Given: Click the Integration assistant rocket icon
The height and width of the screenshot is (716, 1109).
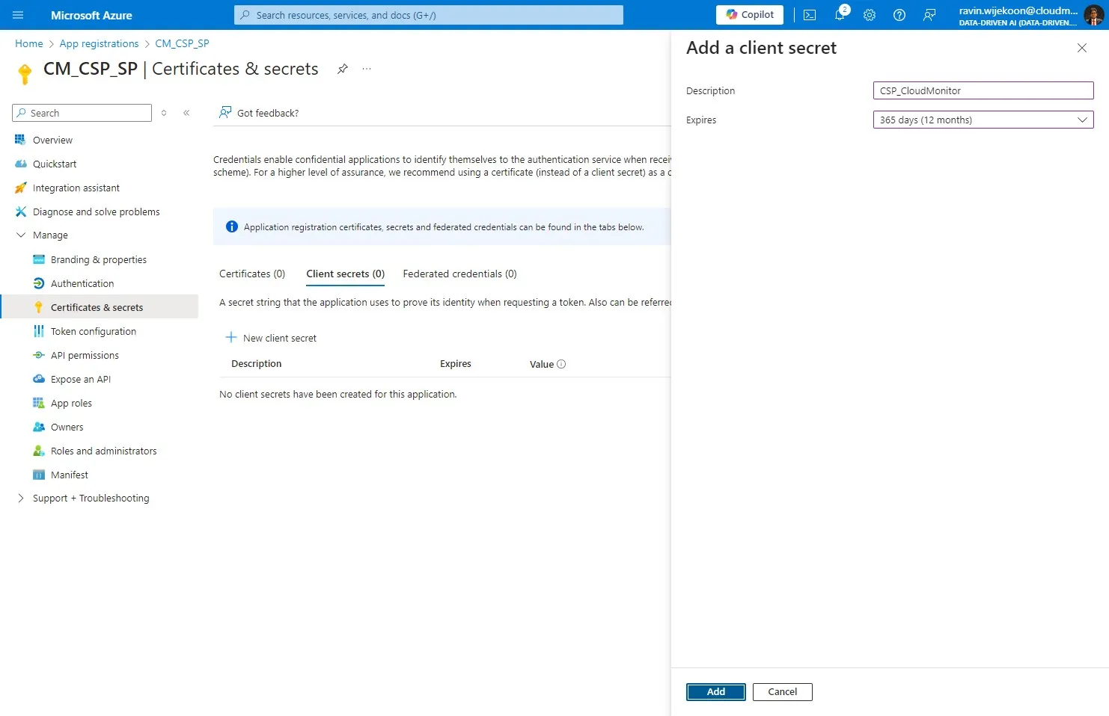Looking at the screenshot, I should [x=21, y=188].
